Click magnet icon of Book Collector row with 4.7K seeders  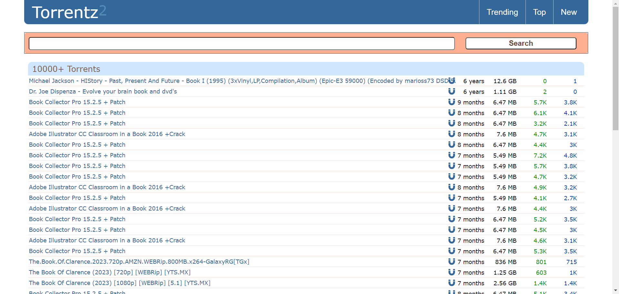[452, 176]
